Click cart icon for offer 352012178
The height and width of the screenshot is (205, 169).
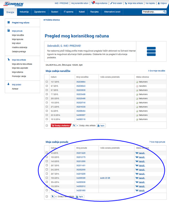point(137,157)
